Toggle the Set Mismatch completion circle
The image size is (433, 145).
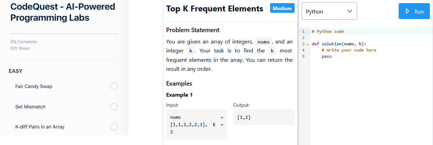tap(114, 107)
